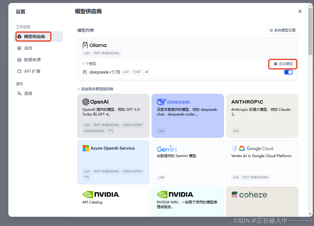Click the SPEECH2TEXT tag on Azure card
Viewport: 314px width, 226px height.
point(133,171)
